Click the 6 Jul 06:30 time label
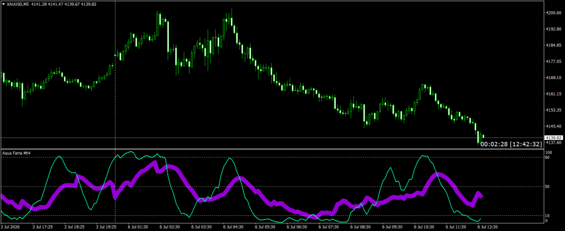Viewport: 565px width, 231px height. pos(297,227)
